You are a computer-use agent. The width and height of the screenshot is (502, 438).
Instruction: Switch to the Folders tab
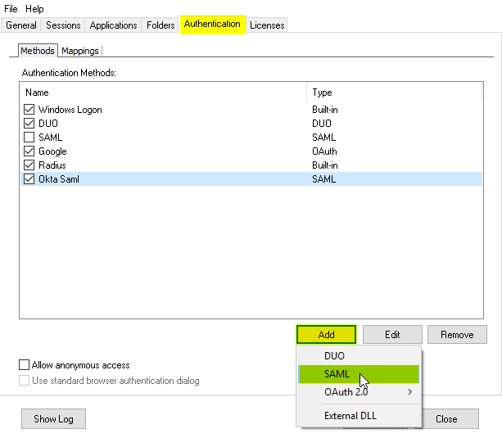pyautogui.click(x=161, y=25)
